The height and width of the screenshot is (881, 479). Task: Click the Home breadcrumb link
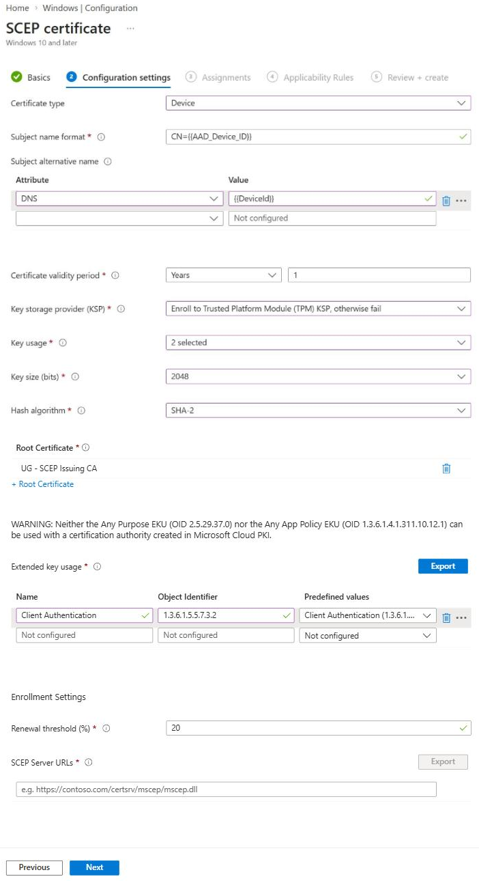click(17, 8)
